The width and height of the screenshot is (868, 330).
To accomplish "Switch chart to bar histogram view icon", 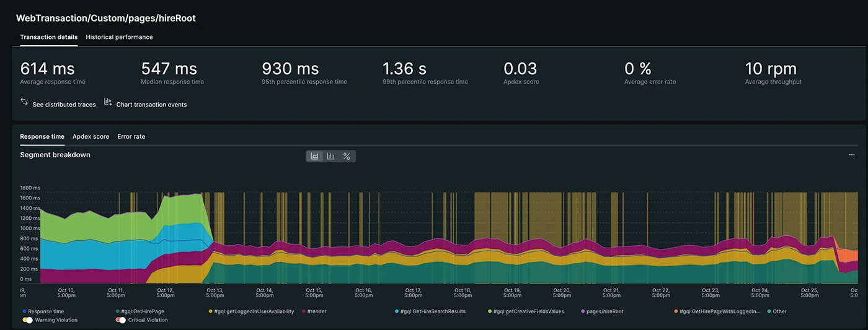I will [331, 156].
